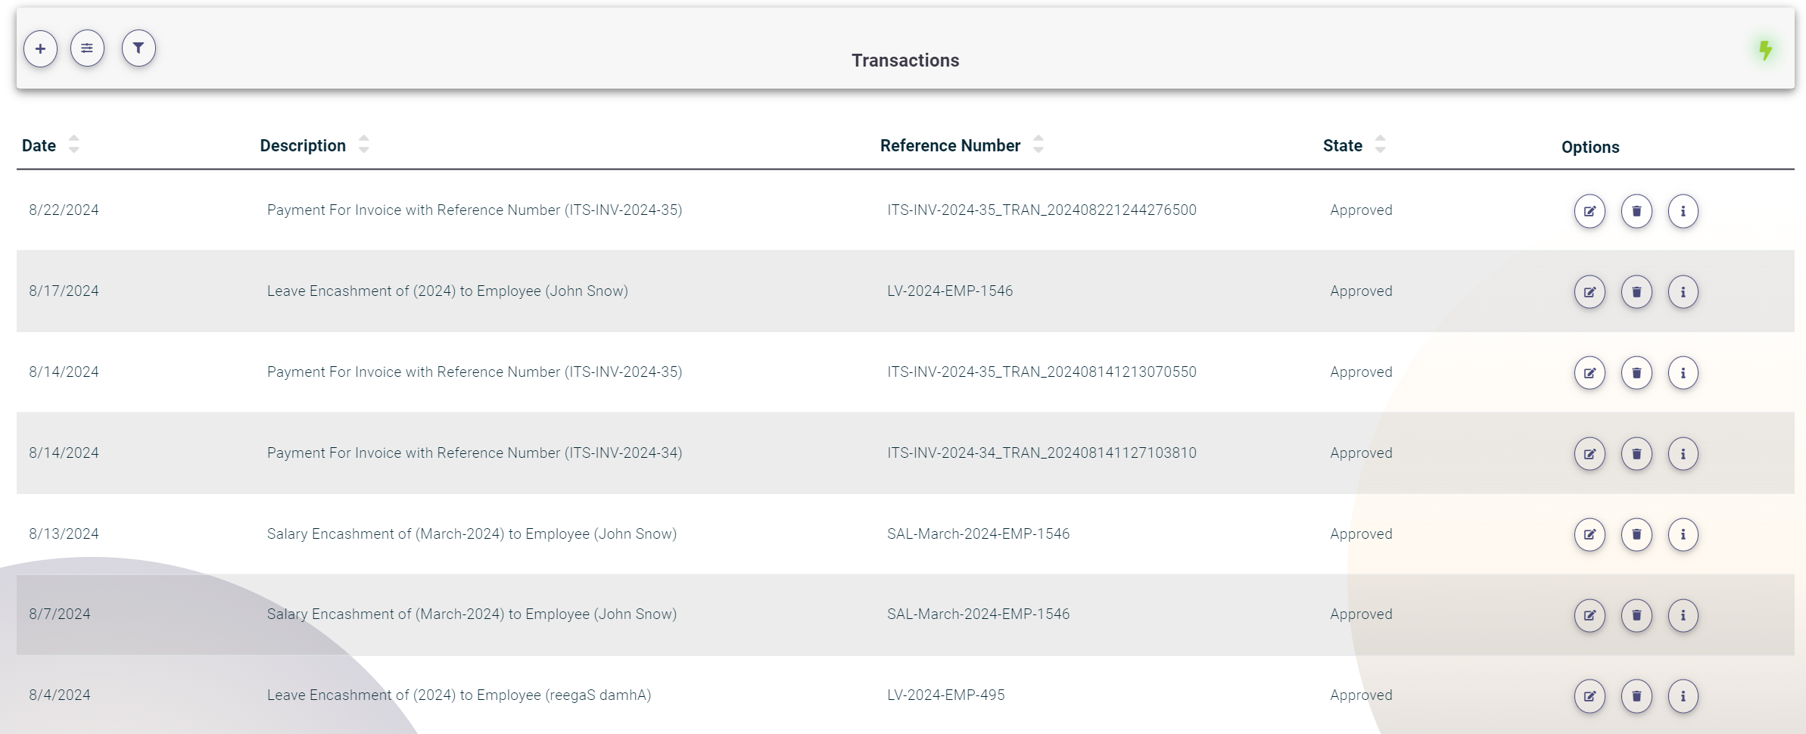Sort table by Reference Number column
The width and height of the screenshot is (1806, 734).
point(1038,145)
